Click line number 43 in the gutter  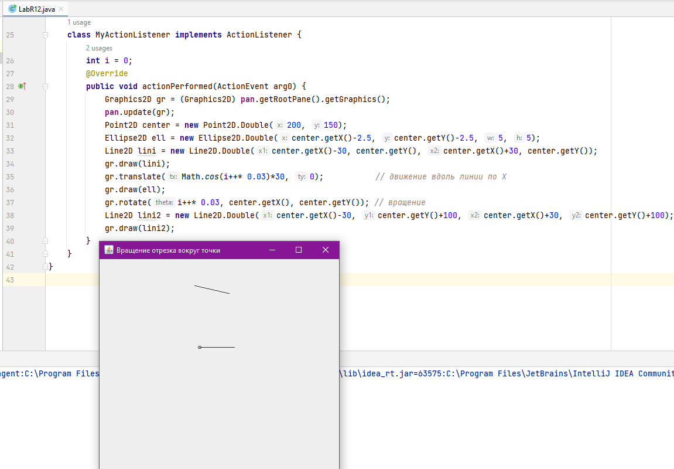coord(10,280)
